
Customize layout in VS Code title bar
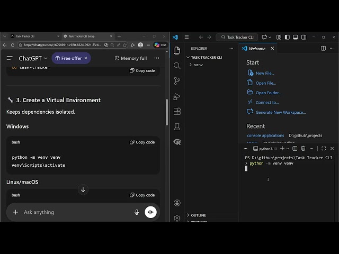pyautogui.click(x=279, y=37)
